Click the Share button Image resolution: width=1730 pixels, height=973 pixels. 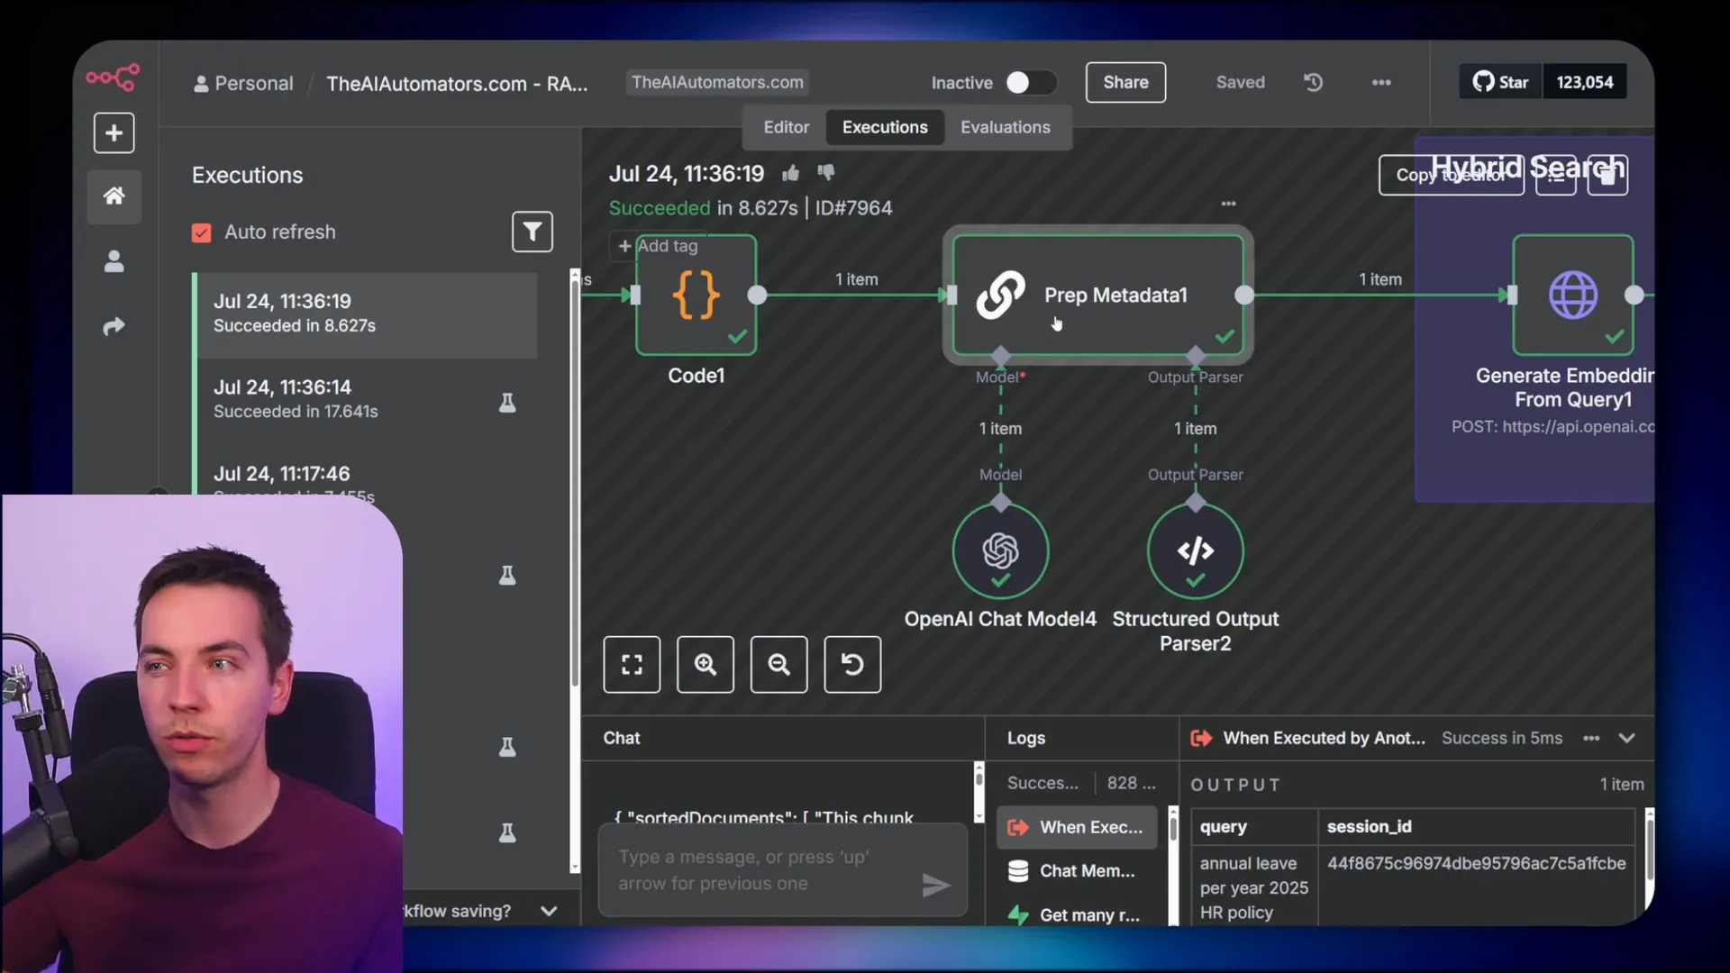(1125, 82)
